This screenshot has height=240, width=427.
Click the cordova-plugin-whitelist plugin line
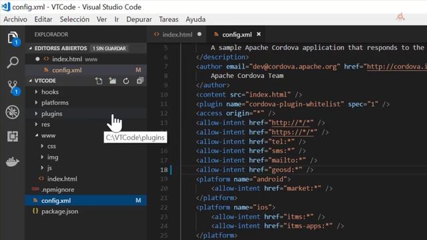(292, 104)
